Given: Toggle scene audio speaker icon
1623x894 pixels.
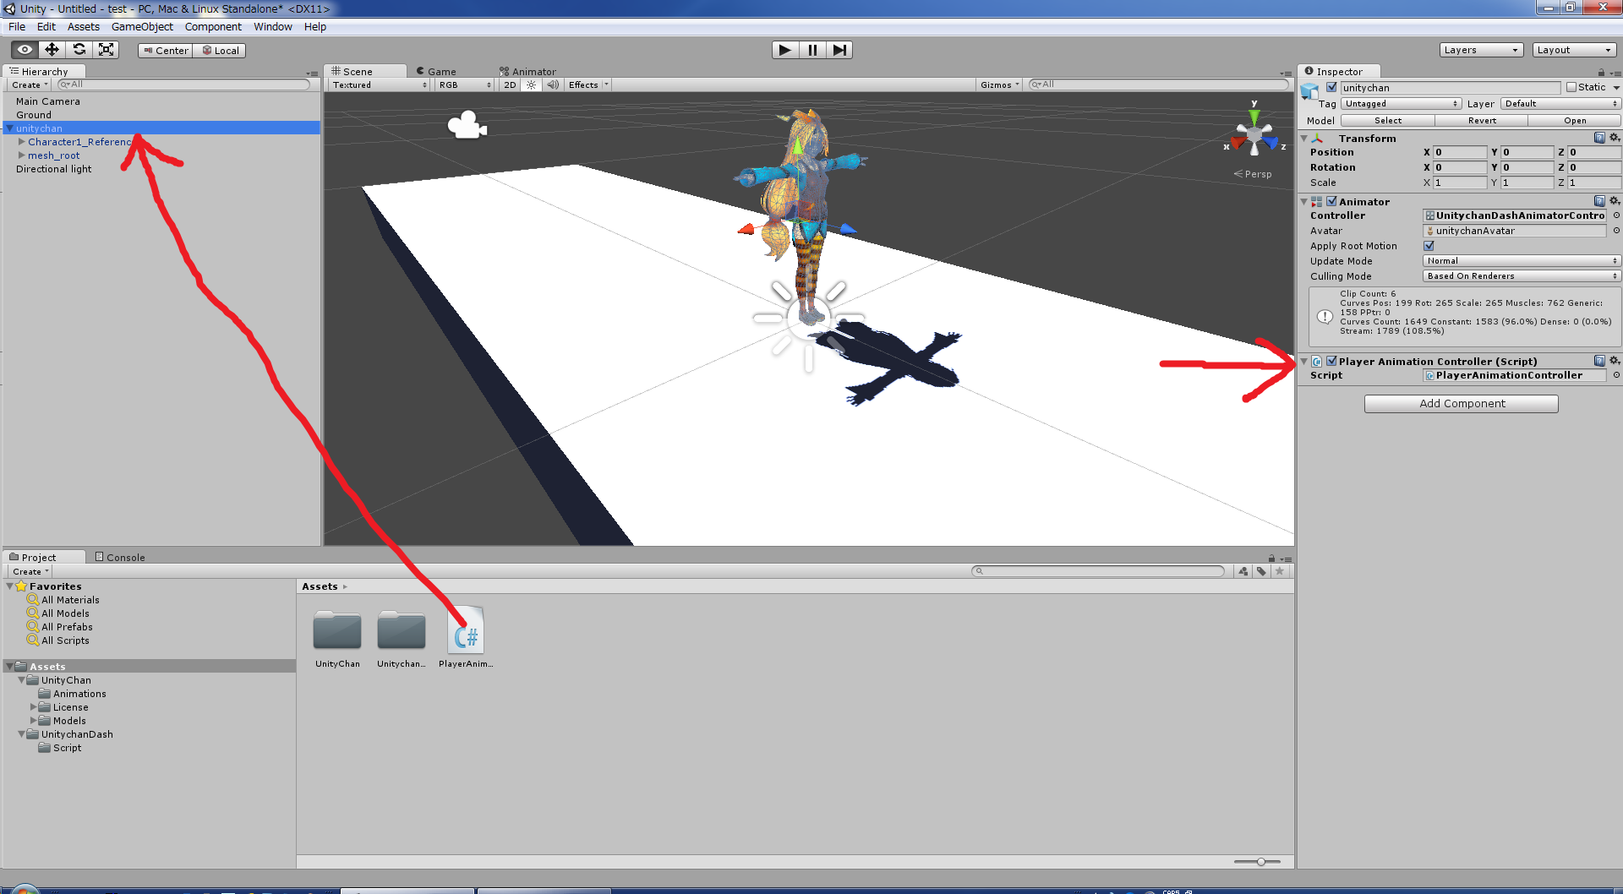Looking at the screenshot, I should (x=553, y=85).
